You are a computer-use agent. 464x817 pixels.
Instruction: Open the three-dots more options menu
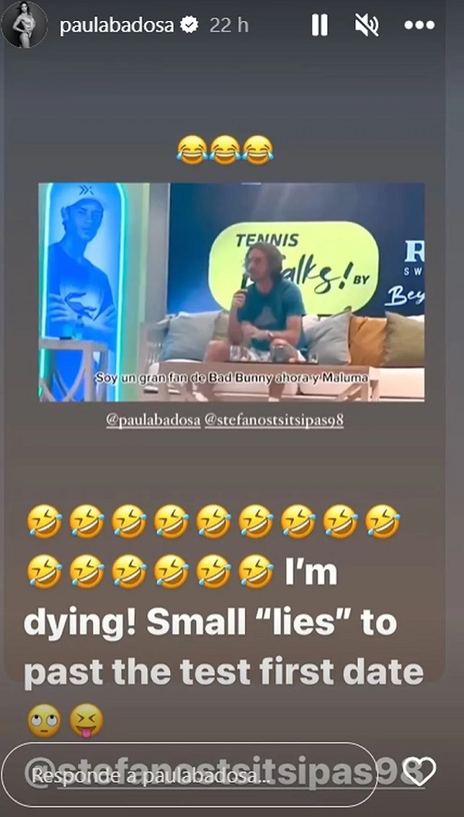click(420, 25)
